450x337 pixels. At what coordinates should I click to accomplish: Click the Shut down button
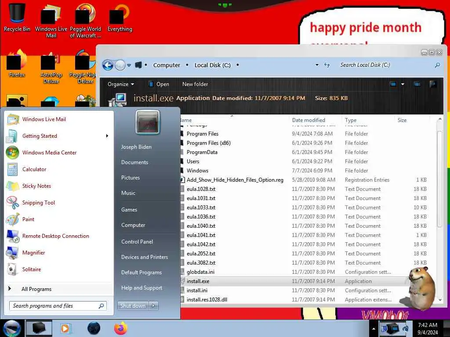pyautogui.click(x=133, y=306)
